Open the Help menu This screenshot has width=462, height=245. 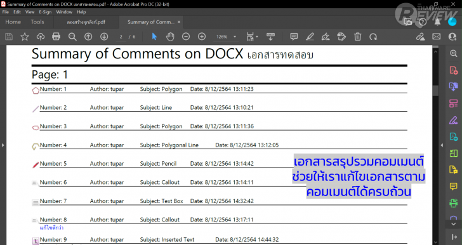(81, 12)
